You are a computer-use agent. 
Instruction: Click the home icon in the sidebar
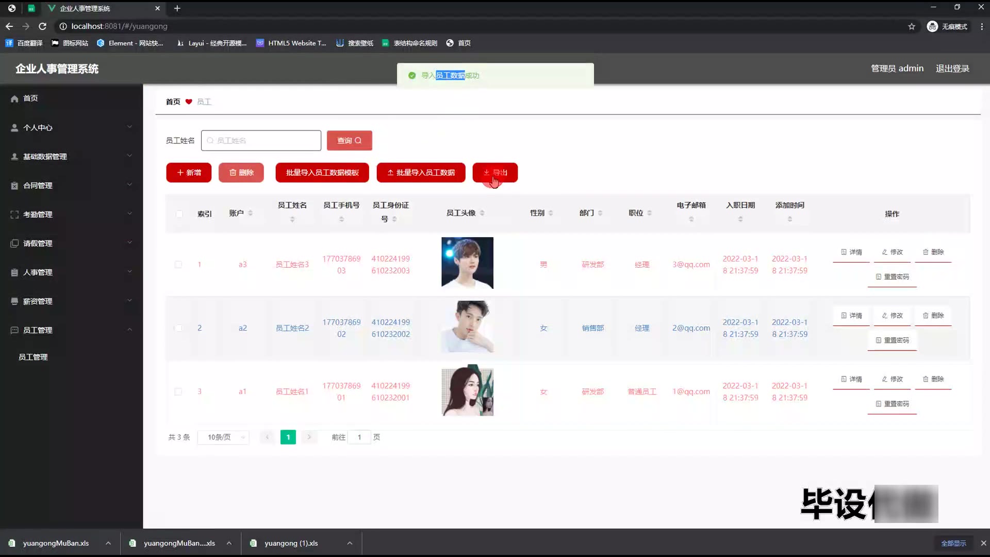coord(14,99)
